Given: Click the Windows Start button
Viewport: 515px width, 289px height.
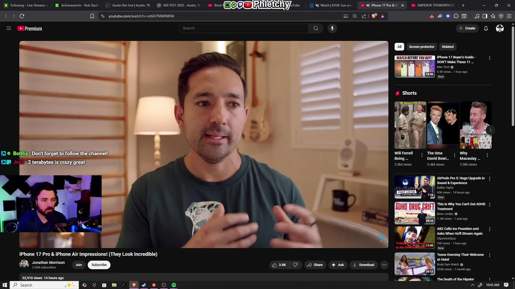Looking at the screenshot, I should (5, 285).
